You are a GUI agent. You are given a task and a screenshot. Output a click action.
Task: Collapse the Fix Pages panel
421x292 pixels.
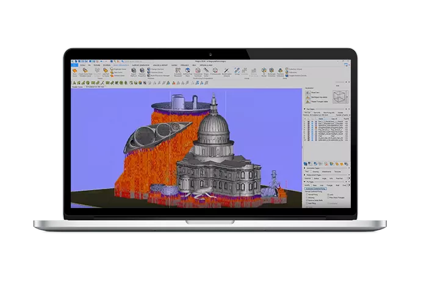tap(304, 182)
